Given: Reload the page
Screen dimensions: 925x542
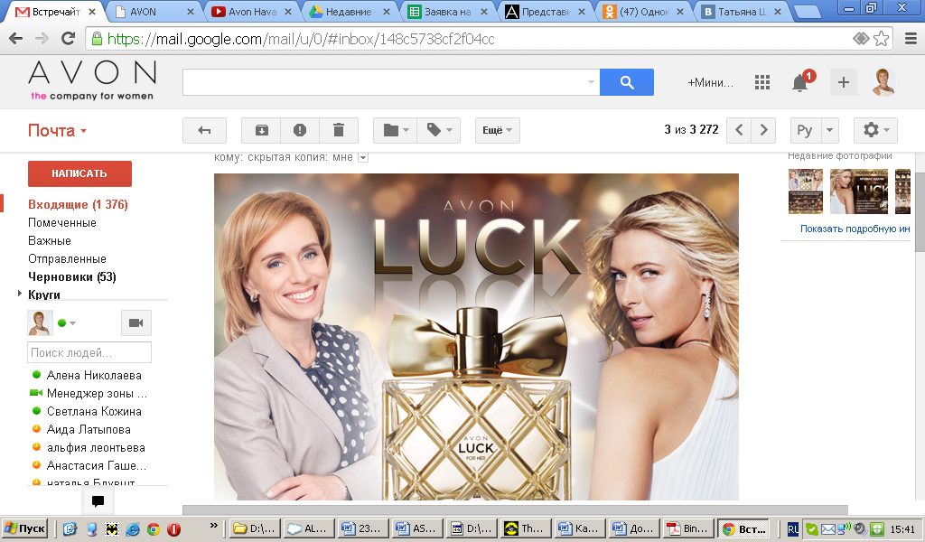Looking at the screenshot, I should (x=68, y=39).
